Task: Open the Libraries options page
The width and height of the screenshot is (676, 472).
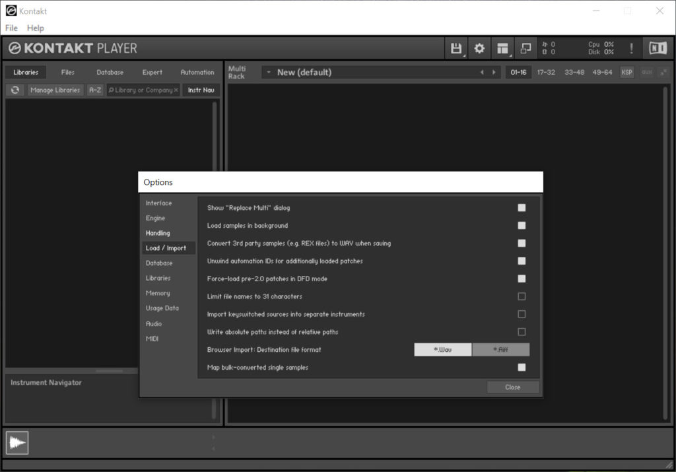Action: pos(158,278)
